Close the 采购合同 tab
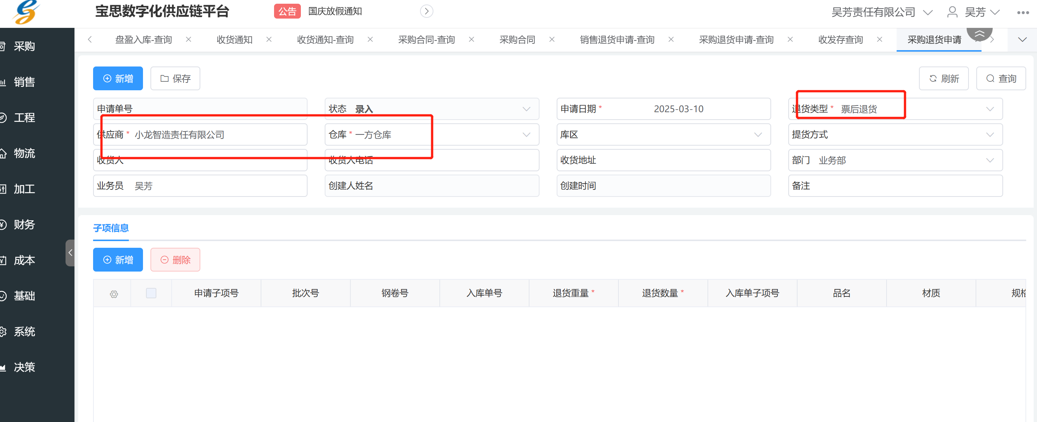 pos(552,39)
